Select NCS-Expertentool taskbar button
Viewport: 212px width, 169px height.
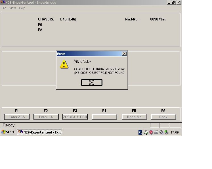click(39, 132)
